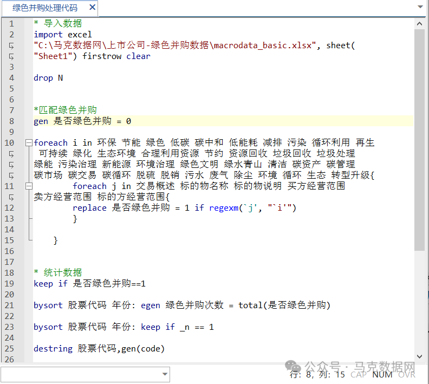Click the cursor position '行: 8, 列: 15' status
The height and width of the screenshot is (384, 429).
click(317, 374)
